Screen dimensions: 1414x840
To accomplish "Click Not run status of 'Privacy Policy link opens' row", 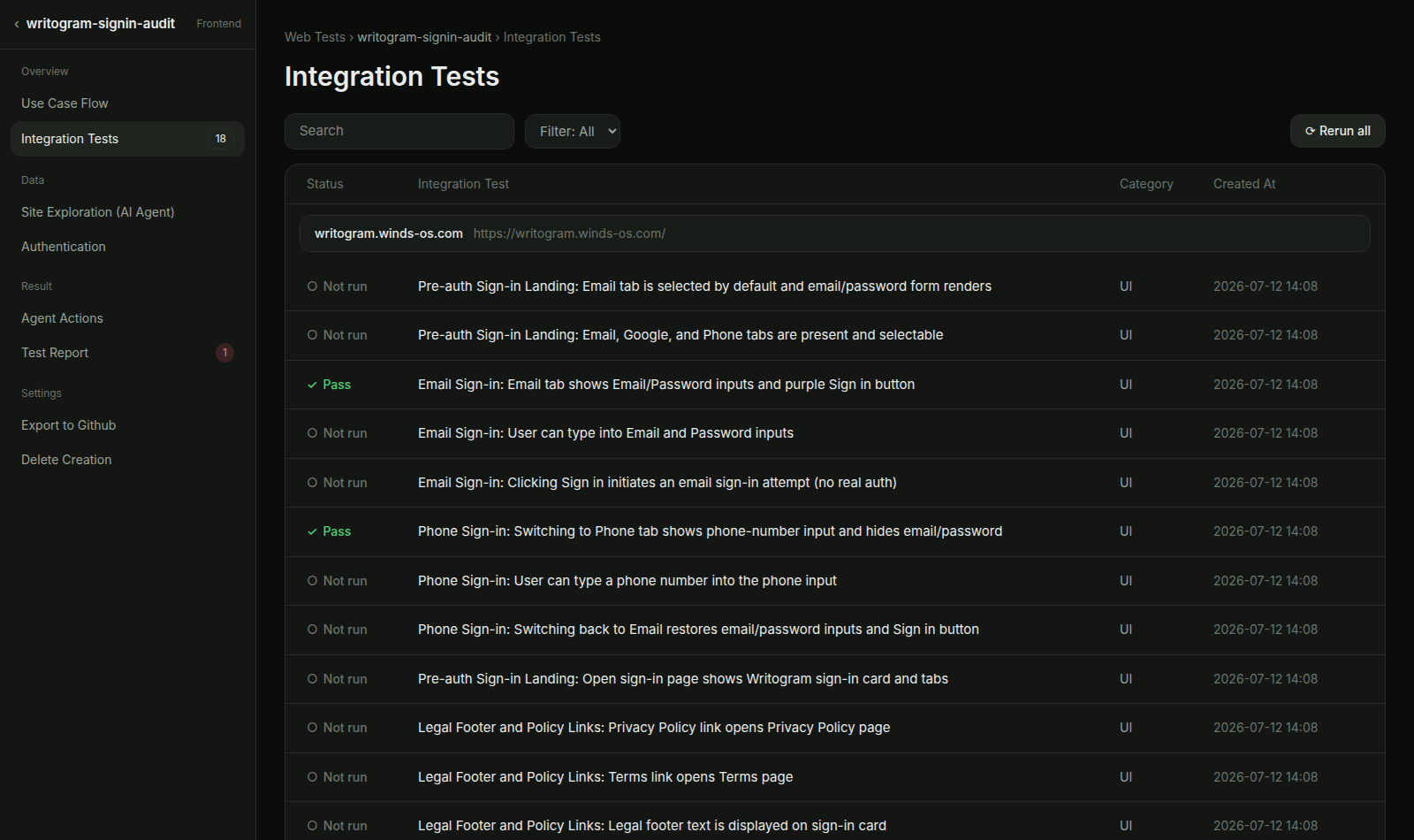I will click(x=337, y=728).
